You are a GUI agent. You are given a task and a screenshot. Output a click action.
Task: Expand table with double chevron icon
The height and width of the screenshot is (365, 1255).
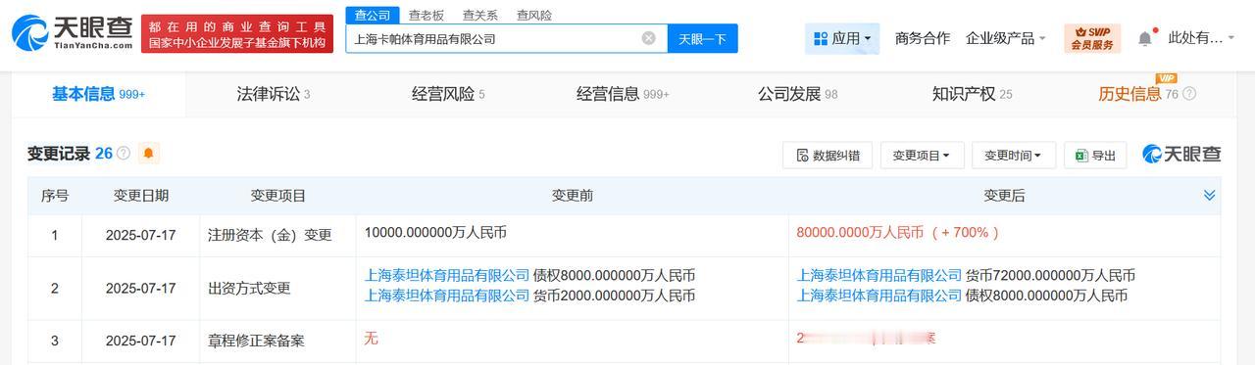[1209, 196]
